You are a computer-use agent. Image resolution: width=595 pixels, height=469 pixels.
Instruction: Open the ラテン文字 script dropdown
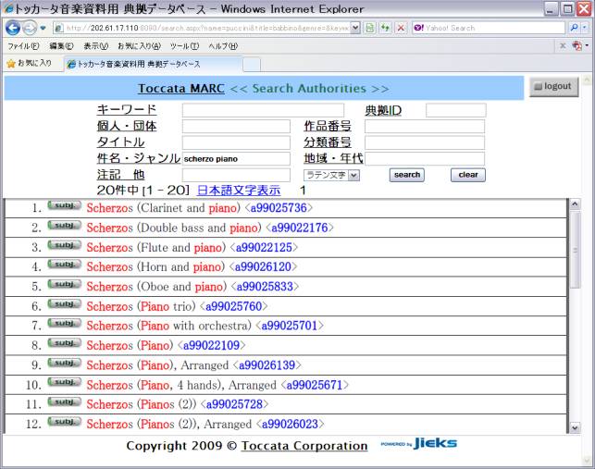pyautogui.click(x=331, y=176)
